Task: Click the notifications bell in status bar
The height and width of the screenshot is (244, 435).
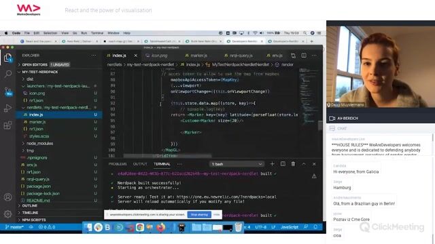Action: (x=315, y=227)
